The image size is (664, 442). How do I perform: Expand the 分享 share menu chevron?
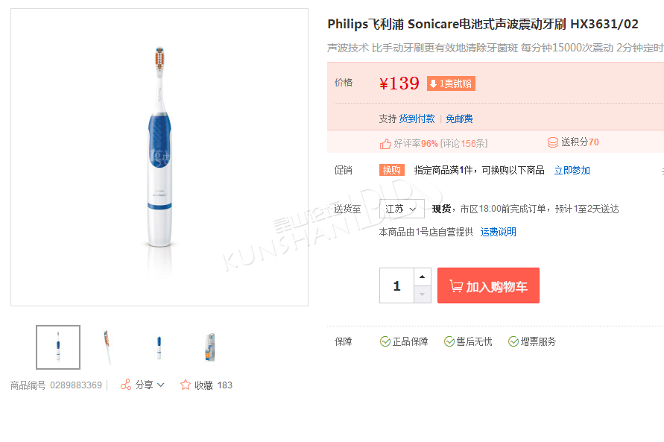[160, 385]
